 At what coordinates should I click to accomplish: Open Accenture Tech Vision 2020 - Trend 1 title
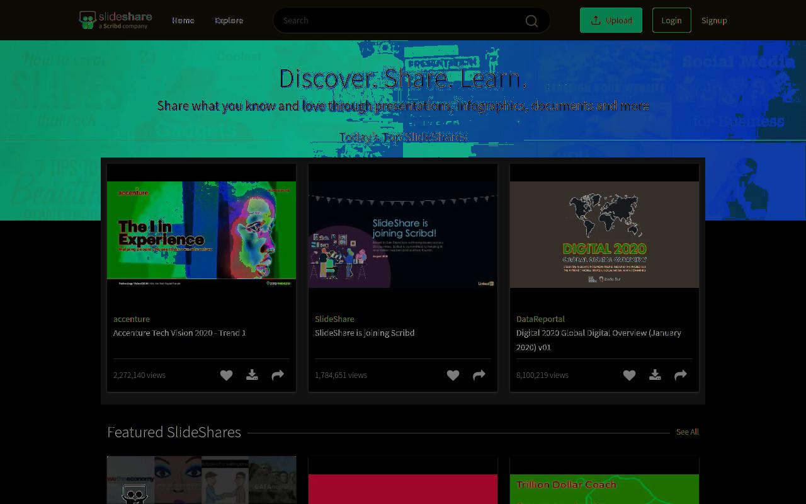tap(179, 333)
